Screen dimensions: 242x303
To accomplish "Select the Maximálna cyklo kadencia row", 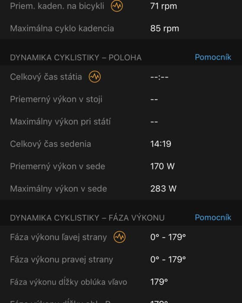I will point(121,29).
